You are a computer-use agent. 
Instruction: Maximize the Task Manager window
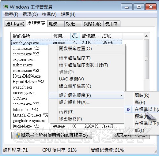[139, 7]
